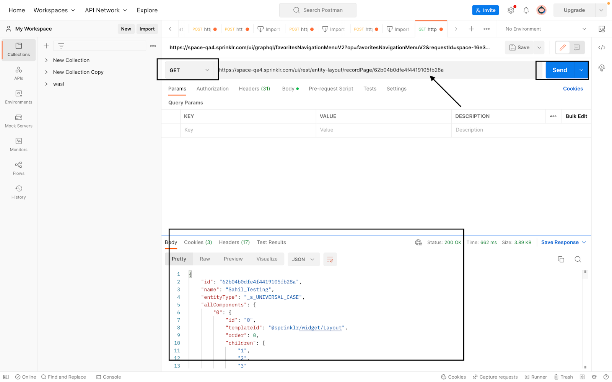612x382 pixels.
Task: Click the Send button
Action: pos(560,70)
